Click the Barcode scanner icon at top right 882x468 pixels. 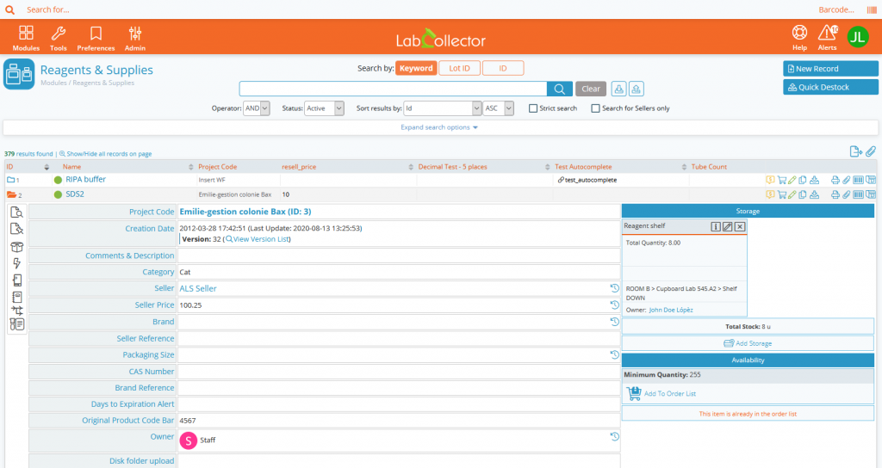872,9
